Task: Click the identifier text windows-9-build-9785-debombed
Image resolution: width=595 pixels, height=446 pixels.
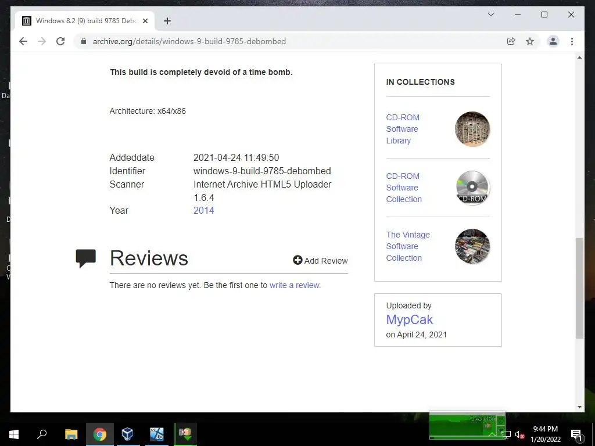Action: click(262, 171)
